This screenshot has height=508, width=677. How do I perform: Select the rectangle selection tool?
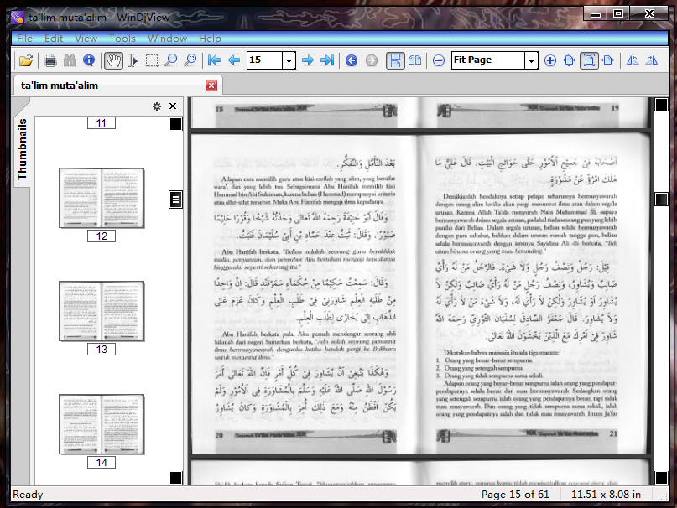tap(152, 60)
